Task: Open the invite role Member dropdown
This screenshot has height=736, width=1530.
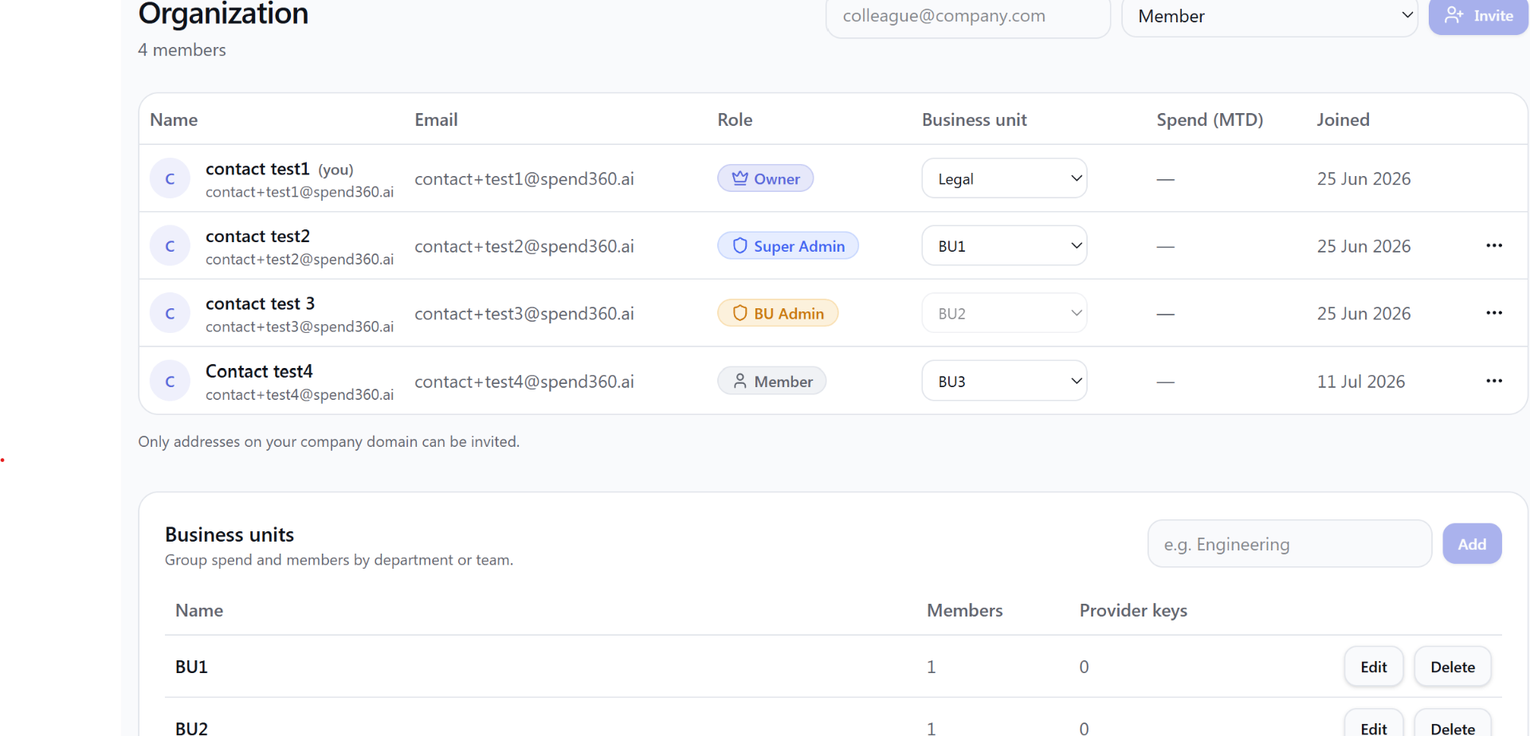Action: point(1269,16)
